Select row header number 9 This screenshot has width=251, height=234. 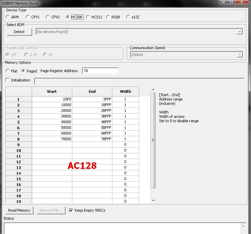click(x=18, y=145)
